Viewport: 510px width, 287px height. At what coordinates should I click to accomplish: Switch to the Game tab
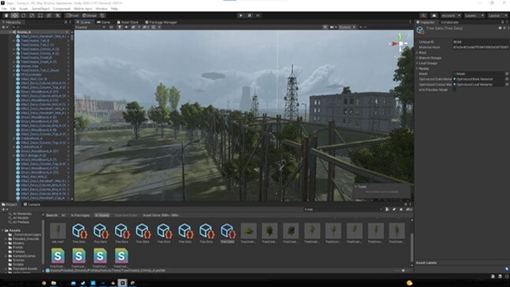pos(104,22)
